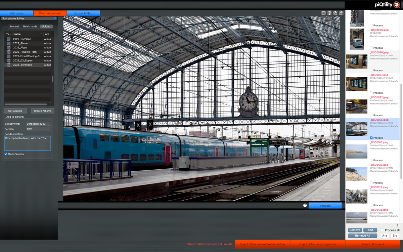Click the Set keyword input field

click(x=38, y=124)
